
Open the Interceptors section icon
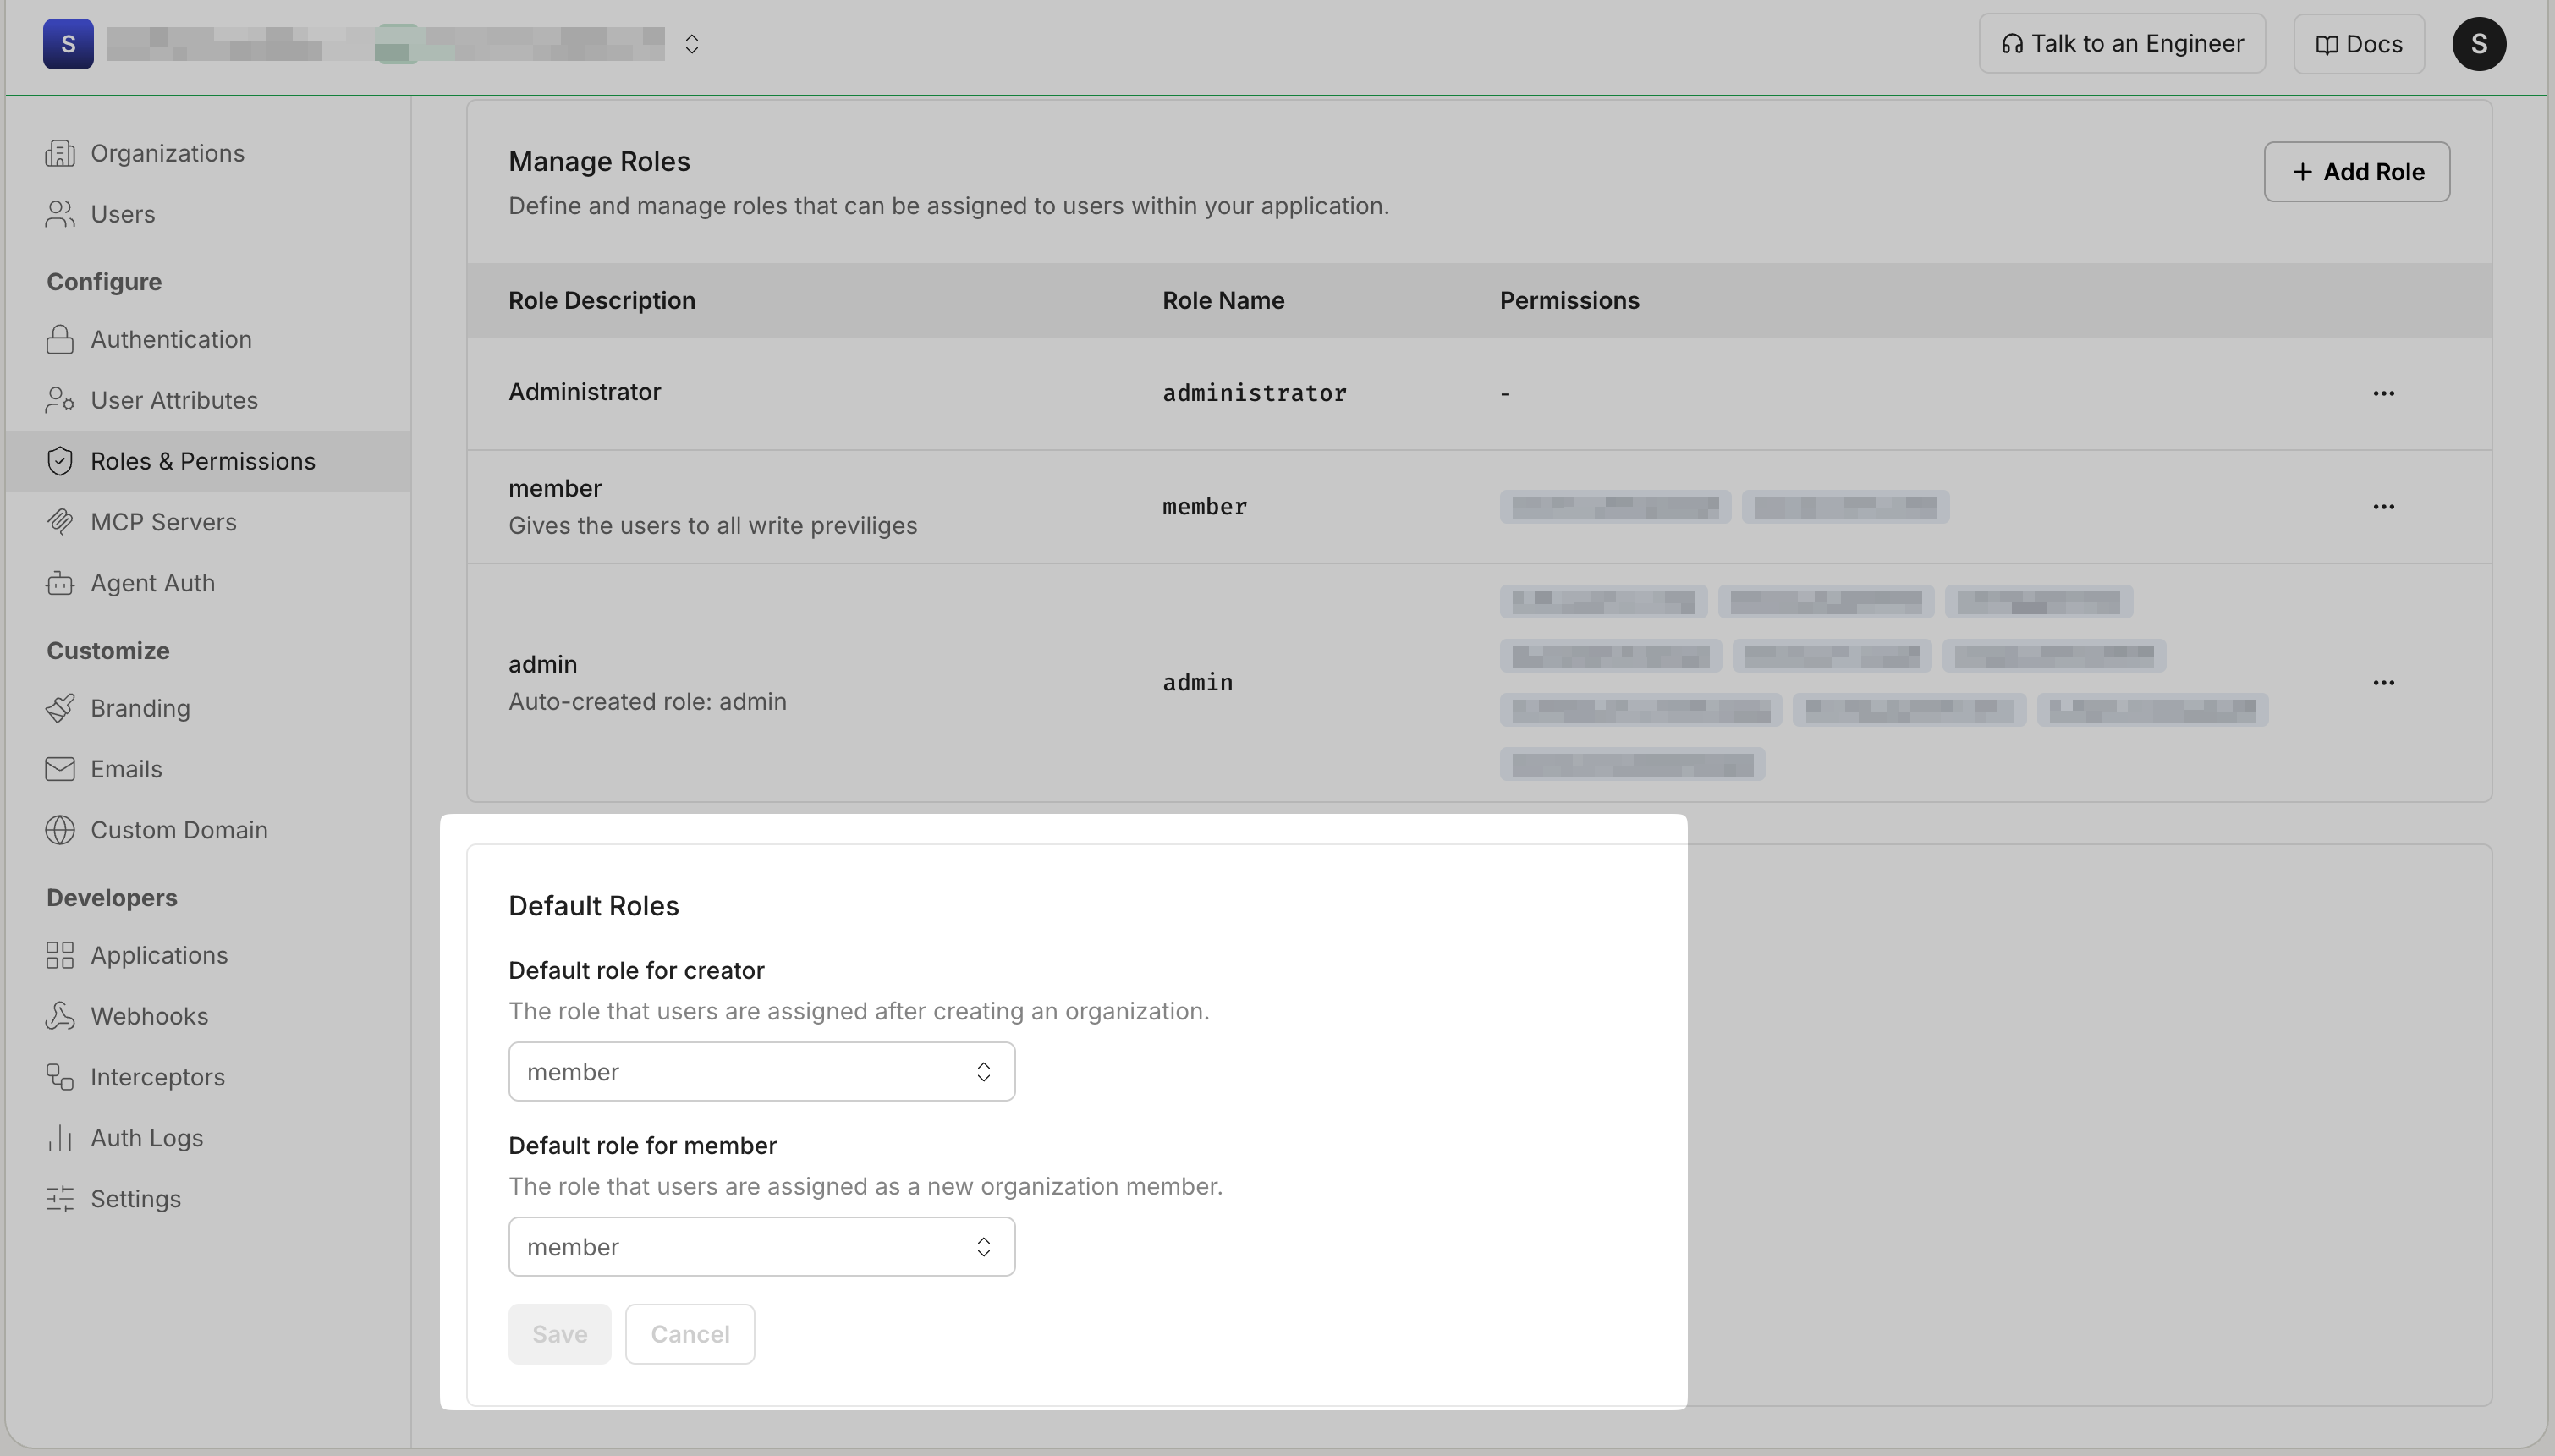(x=60, y=1077)
